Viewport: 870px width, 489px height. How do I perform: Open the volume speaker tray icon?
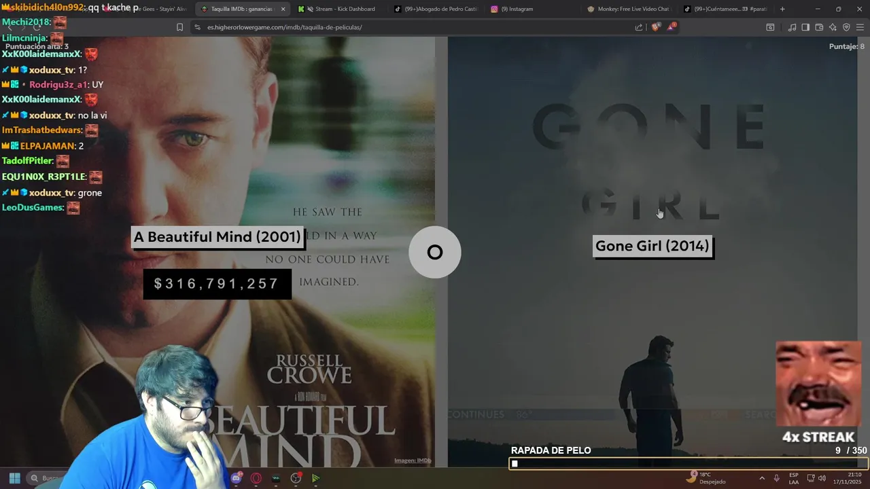coord(822,478)
